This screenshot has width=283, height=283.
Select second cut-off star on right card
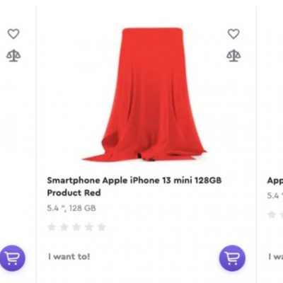tap(282, 215)
